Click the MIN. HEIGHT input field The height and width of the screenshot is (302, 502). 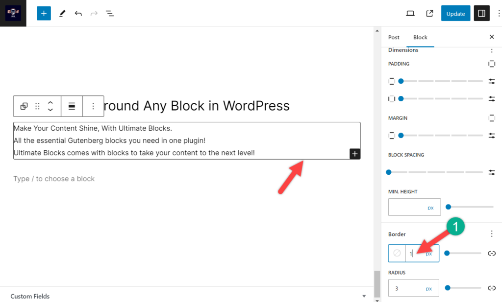click(x=414, y=207)
